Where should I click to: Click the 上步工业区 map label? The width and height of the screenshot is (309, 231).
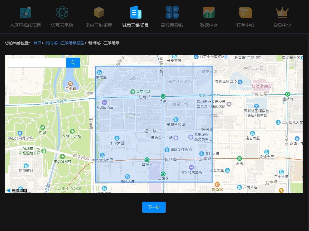tap(131, 115)
